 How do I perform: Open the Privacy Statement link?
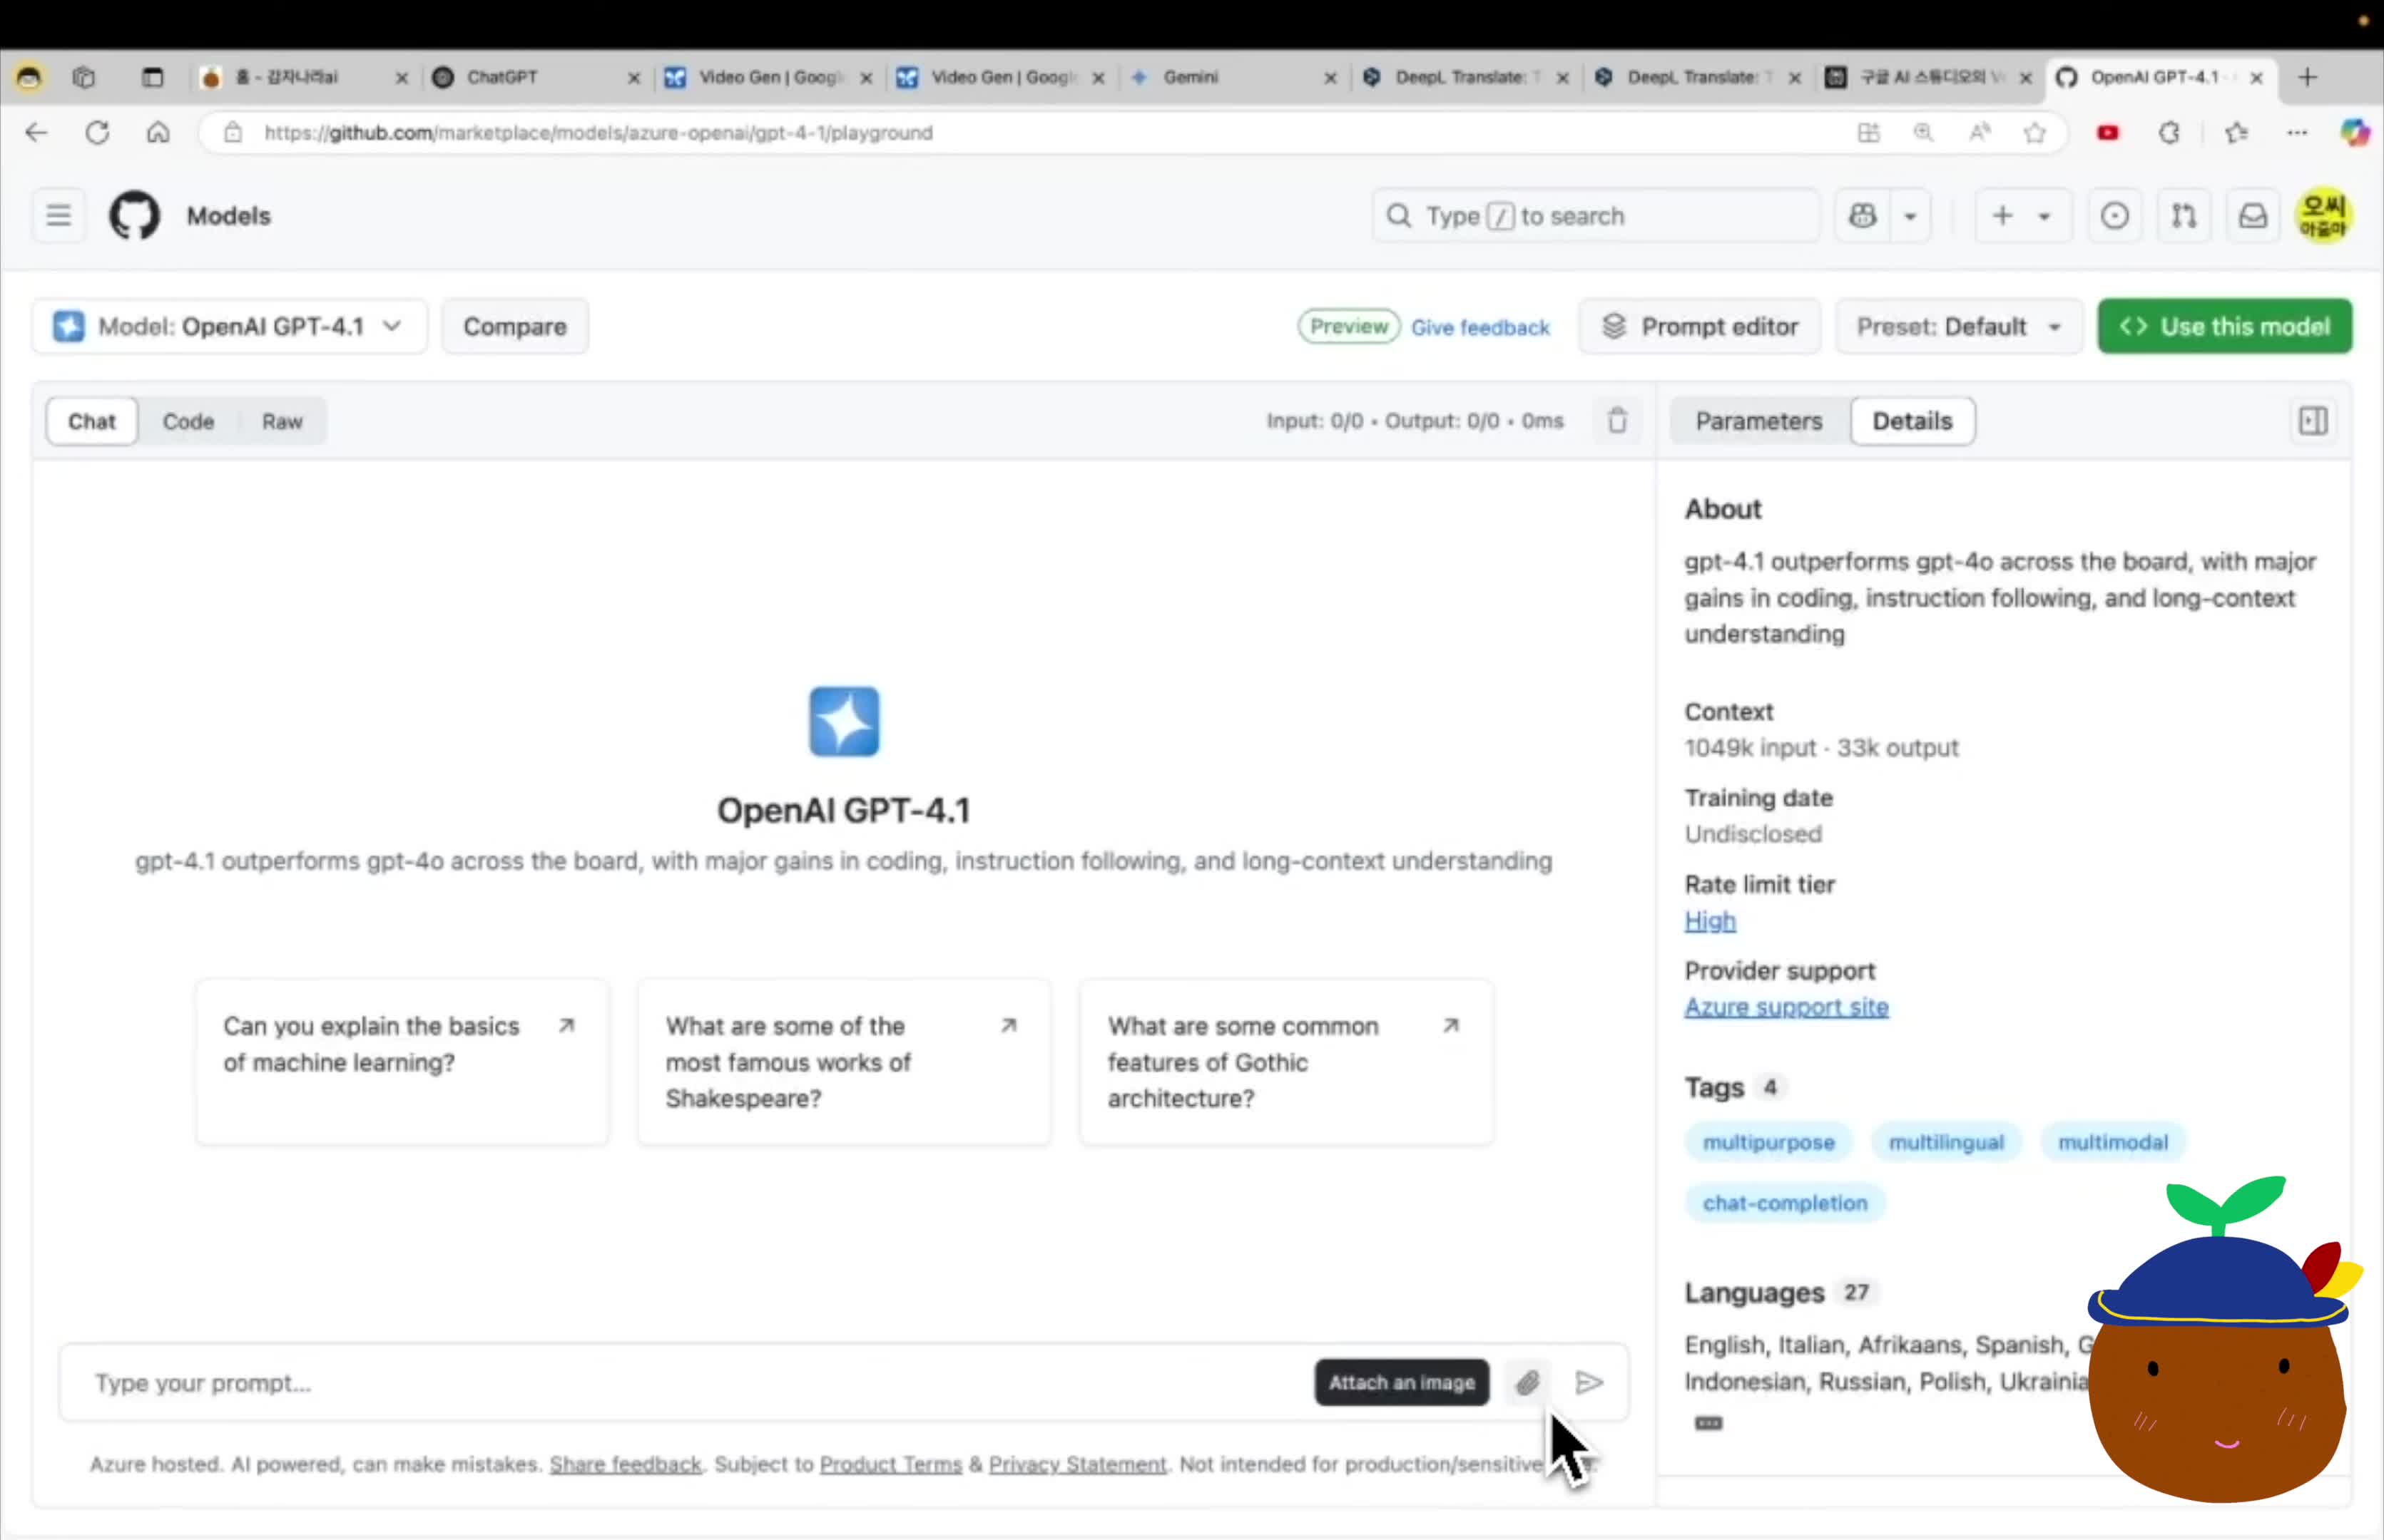[1077, 1465]
